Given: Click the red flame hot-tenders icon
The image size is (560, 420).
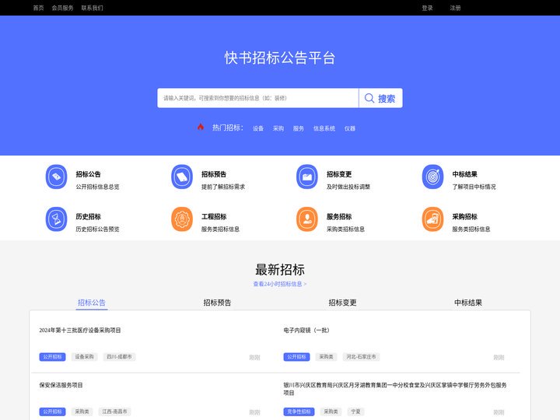Looking at the screenshot, I should pos(201,127).
